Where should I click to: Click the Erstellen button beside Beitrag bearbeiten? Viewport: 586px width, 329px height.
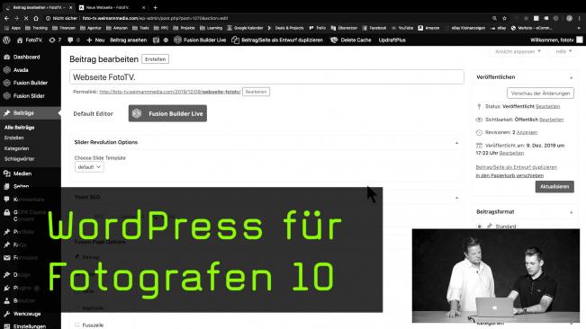tap(155, 59)
